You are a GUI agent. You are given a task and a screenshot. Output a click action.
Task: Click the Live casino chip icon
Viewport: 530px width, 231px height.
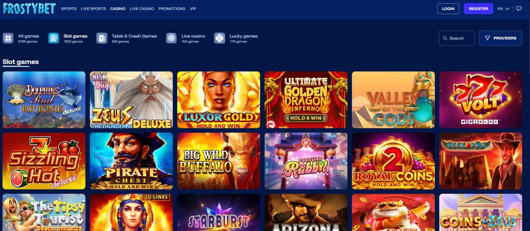click(171, 38)
